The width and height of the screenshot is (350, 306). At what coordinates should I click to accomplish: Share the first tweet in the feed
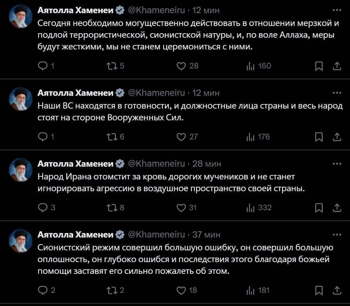(x=337, y=66)
